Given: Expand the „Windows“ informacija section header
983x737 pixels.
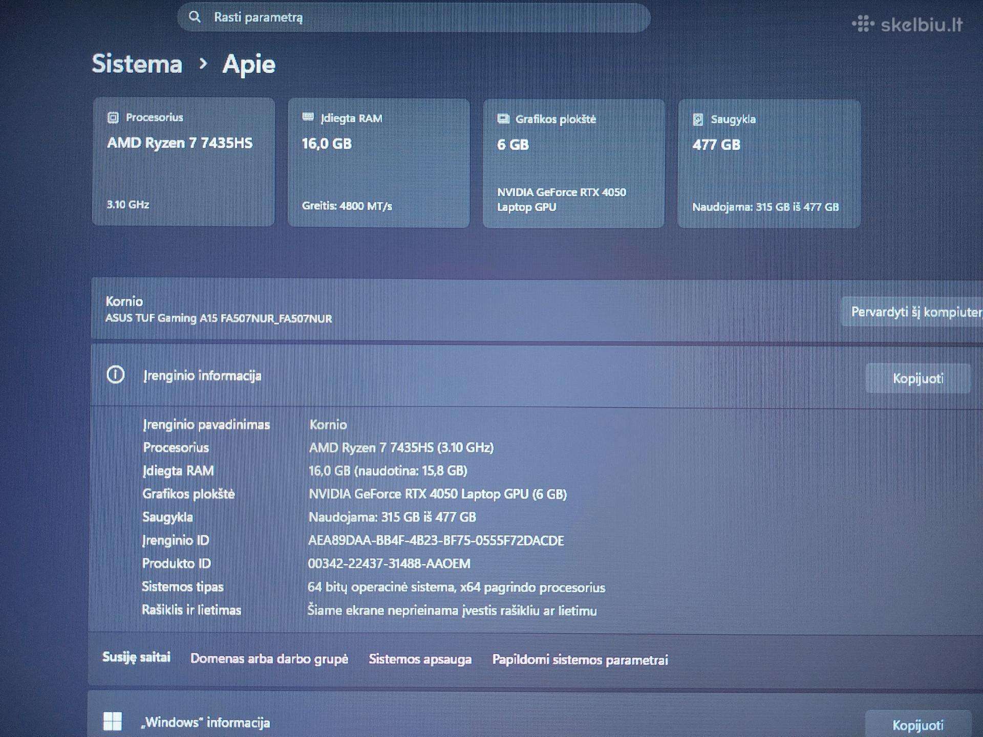Looking at the screenshot, I should (x=535, y=715).
